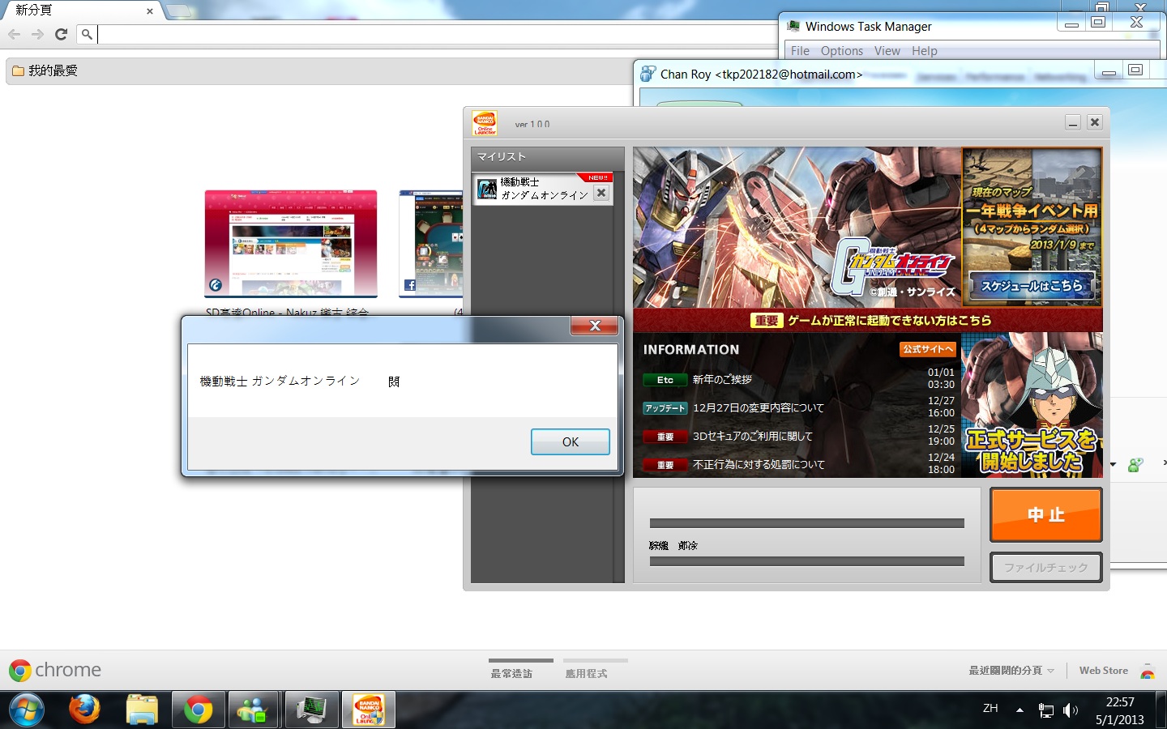Open the network tray icon

tap(1046, 710)
